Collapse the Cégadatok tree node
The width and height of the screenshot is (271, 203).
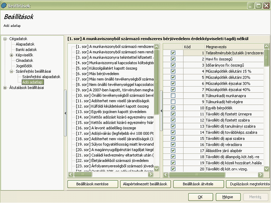pyautogui.click(x=5, y=39)
